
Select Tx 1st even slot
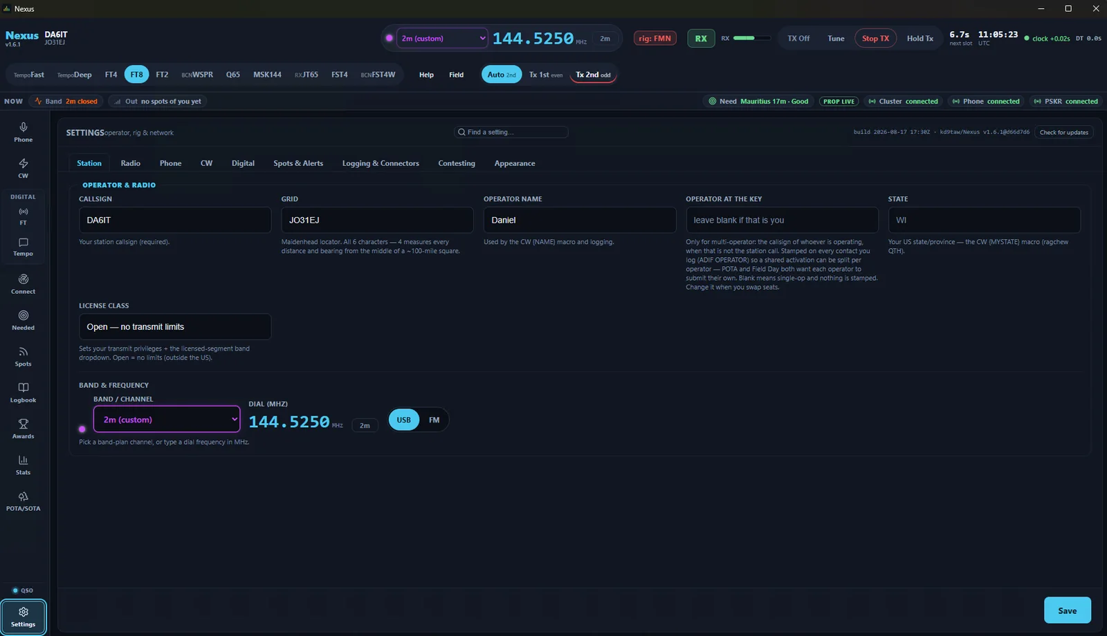[x=546, y=75]
